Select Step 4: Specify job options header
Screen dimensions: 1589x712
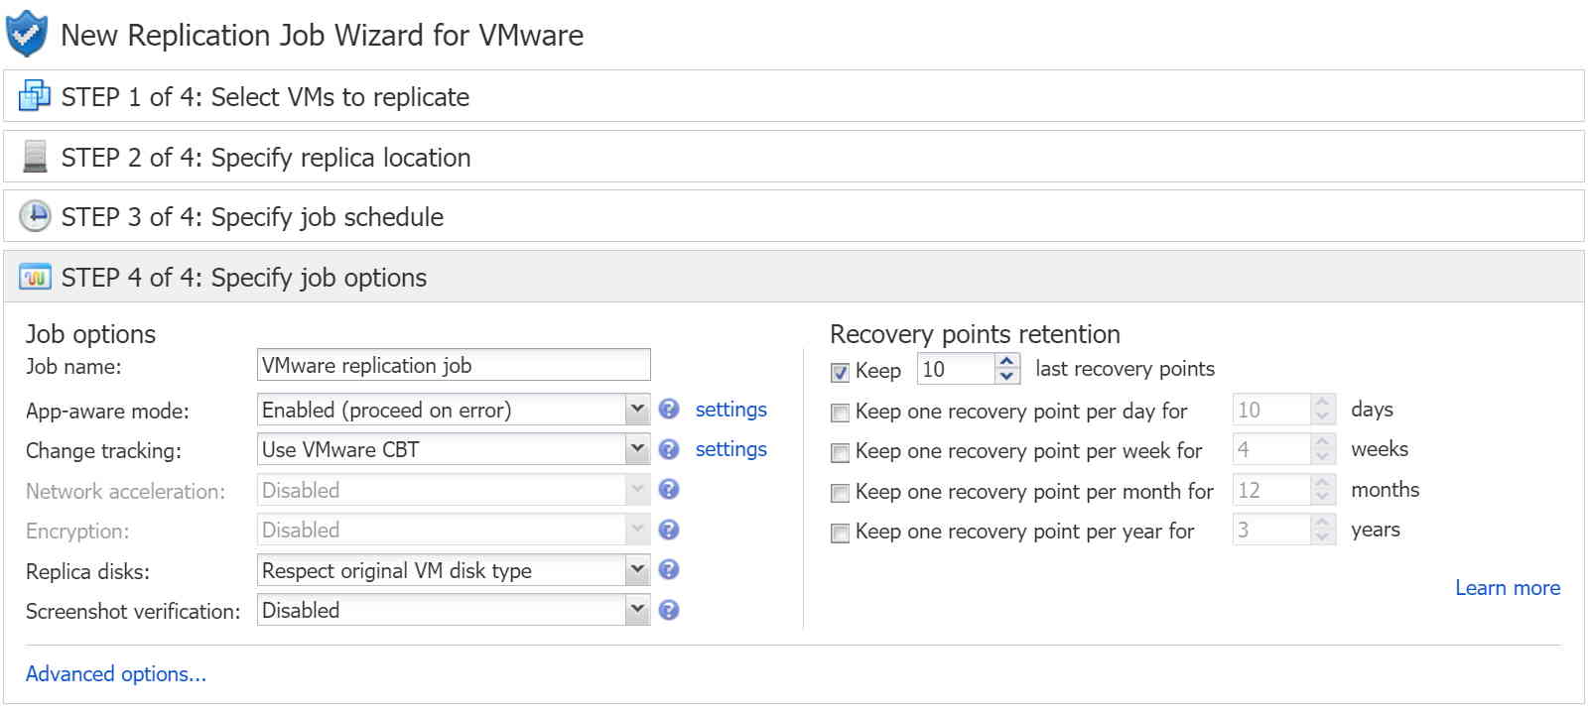[794, 277]
